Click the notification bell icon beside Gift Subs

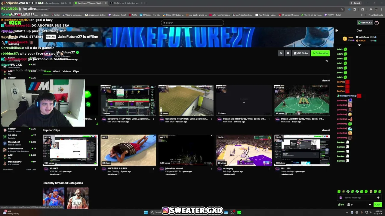(281, 53)
